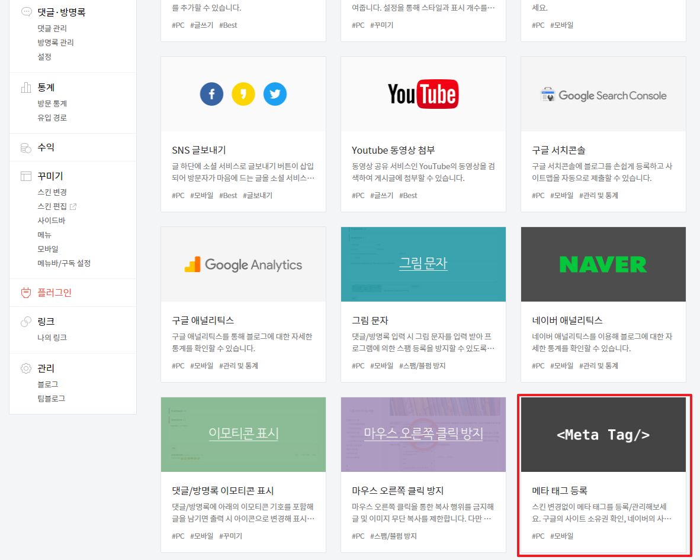Open 수익 menu in sidebar
Screen dimensions: 700x560
tap(46, 148)
